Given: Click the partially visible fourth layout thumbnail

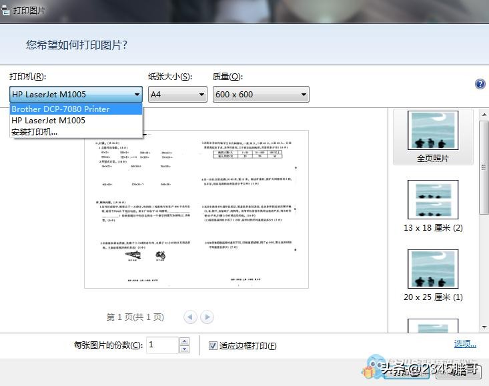Looking at the screenshot, I should pos(433,325).
